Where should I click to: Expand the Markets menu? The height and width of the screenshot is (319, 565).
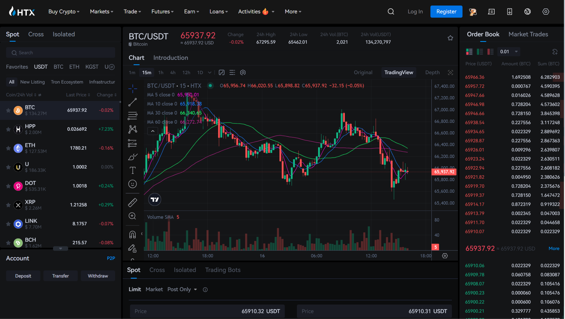[102, 12]
